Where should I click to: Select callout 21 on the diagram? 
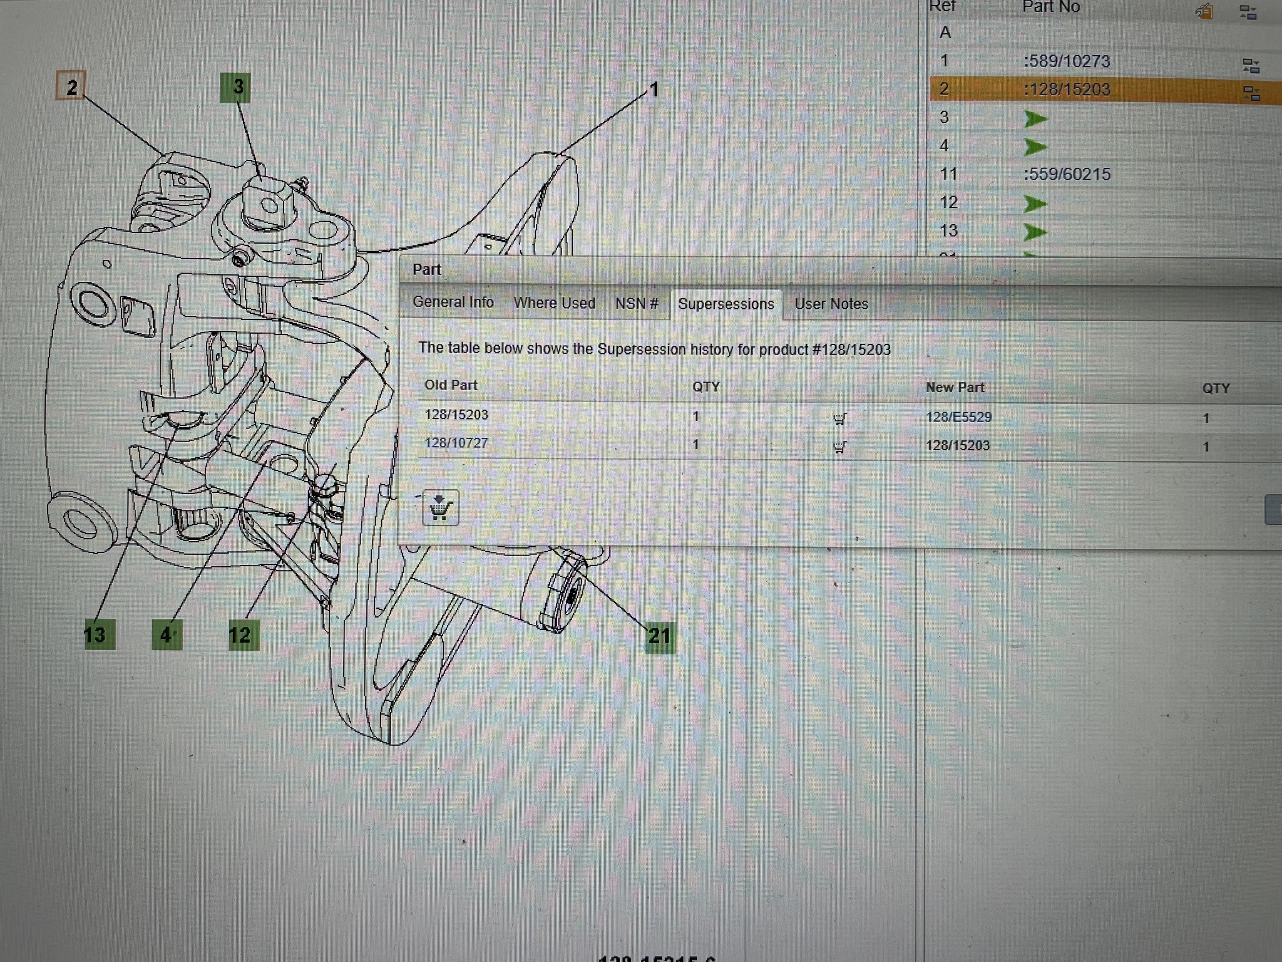[x=660, y=638]
